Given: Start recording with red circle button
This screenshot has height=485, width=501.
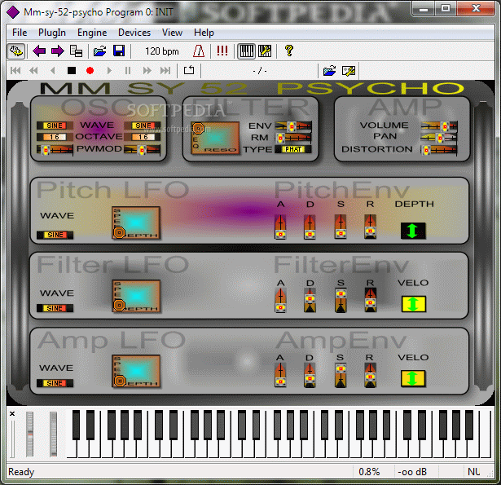Looking at the screenshot, I should tap(90, 71).
